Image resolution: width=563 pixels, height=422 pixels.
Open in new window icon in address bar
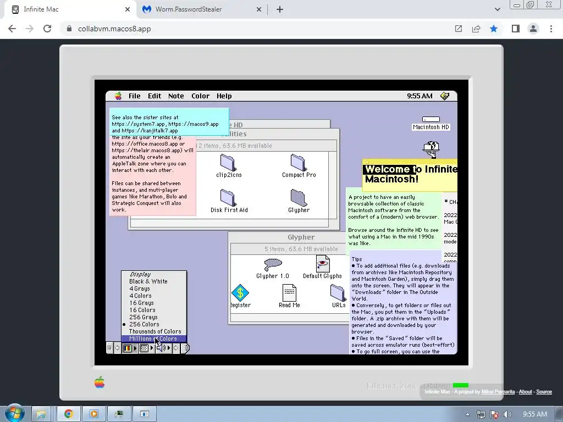click(459, 29)
